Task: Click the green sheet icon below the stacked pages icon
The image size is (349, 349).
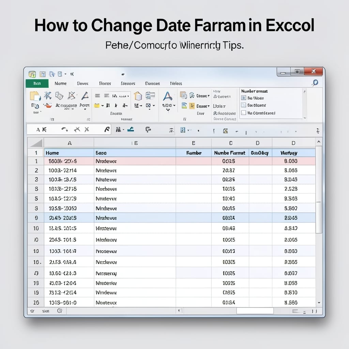Action: (x=184, y=106)
